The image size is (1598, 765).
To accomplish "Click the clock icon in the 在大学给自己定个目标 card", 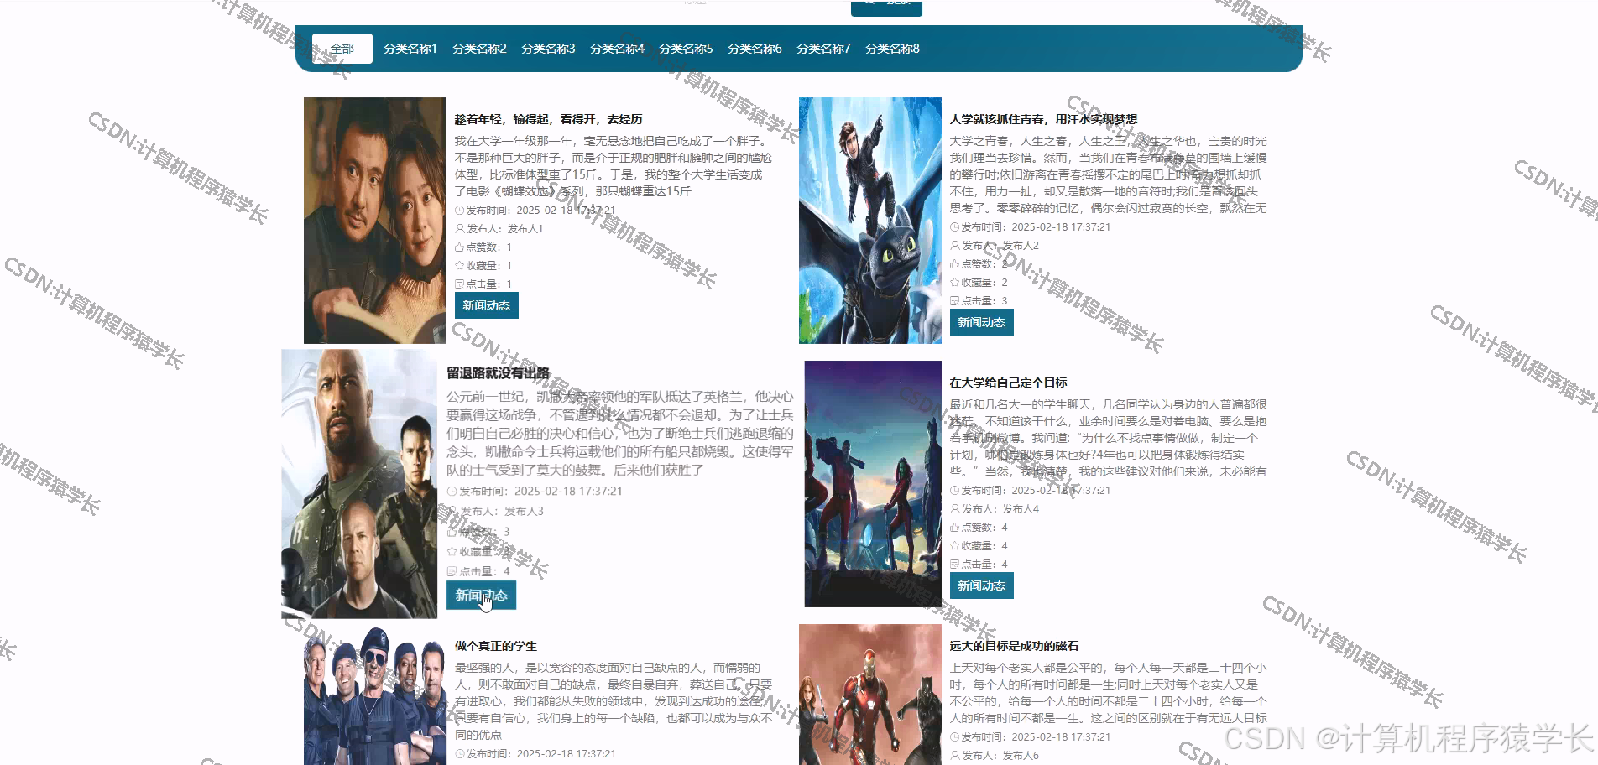I will point(954,491).
